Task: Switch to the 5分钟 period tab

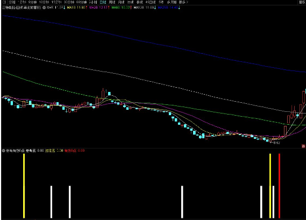Action: pyautogui.click(x=32, y=2)
